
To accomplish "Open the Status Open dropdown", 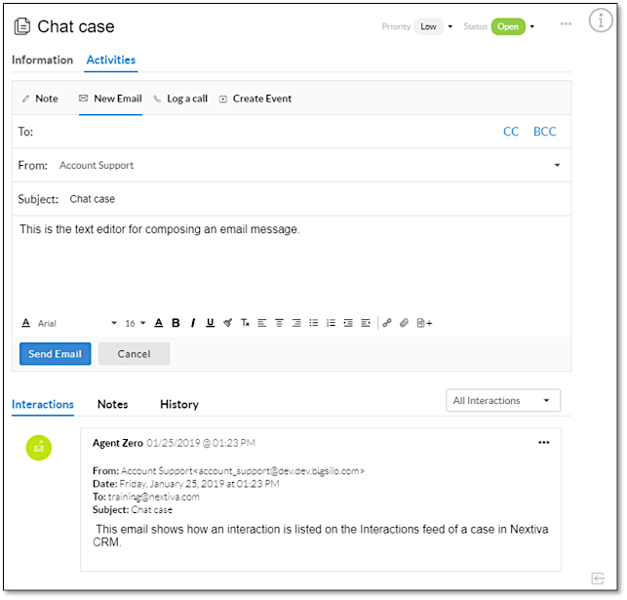I will [513, 26].
